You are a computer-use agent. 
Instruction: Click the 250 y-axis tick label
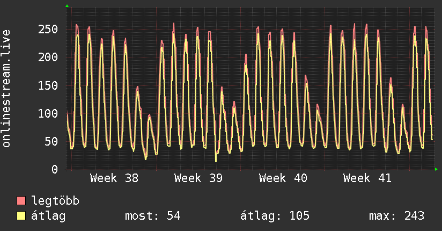click(48, 29)
